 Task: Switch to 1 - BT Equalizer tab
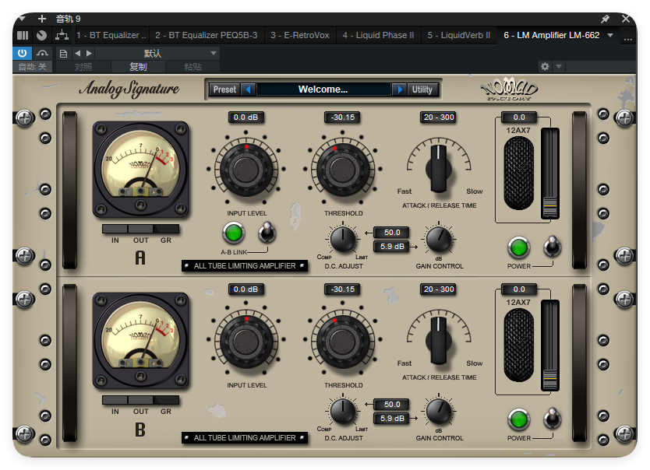pyautogui.click(x=111, y=35)
